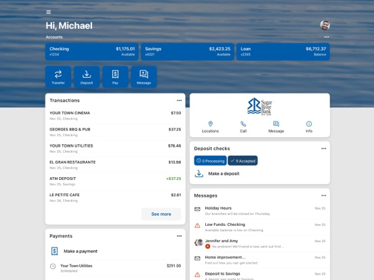Click the $6,712.37 Loan balance
The height and width of the screenshot is (280, 374).
[x=316, y=49]
